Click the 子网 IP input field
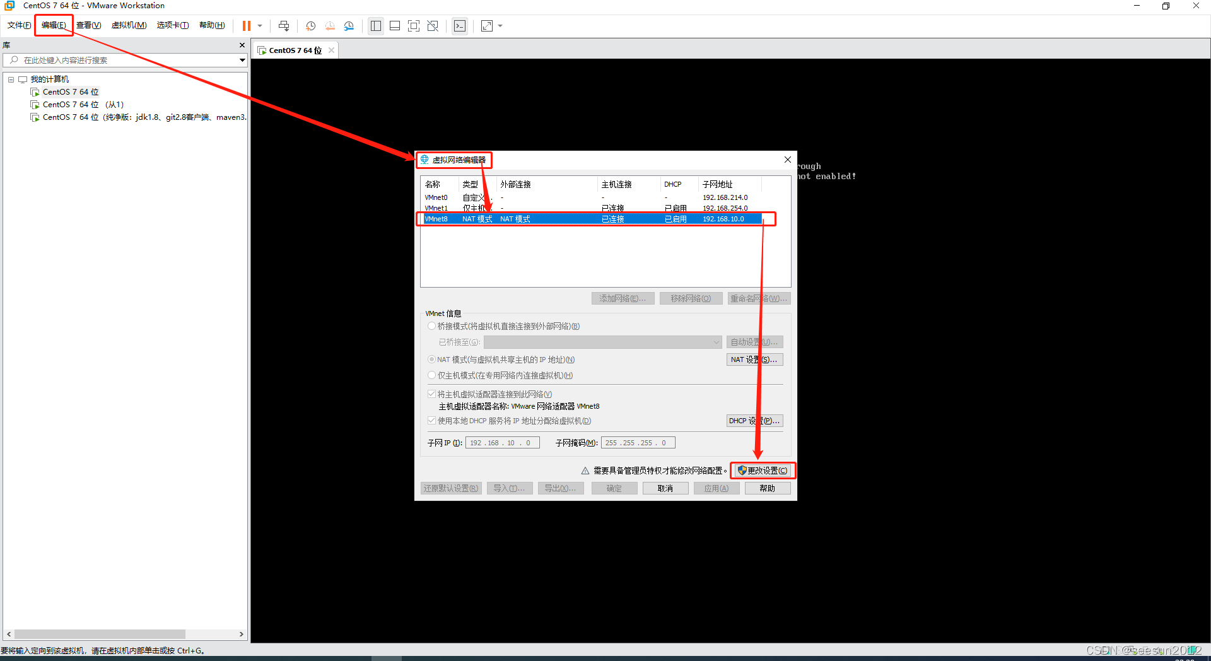This screenshot has width=1211, height=661. [503, 443]
